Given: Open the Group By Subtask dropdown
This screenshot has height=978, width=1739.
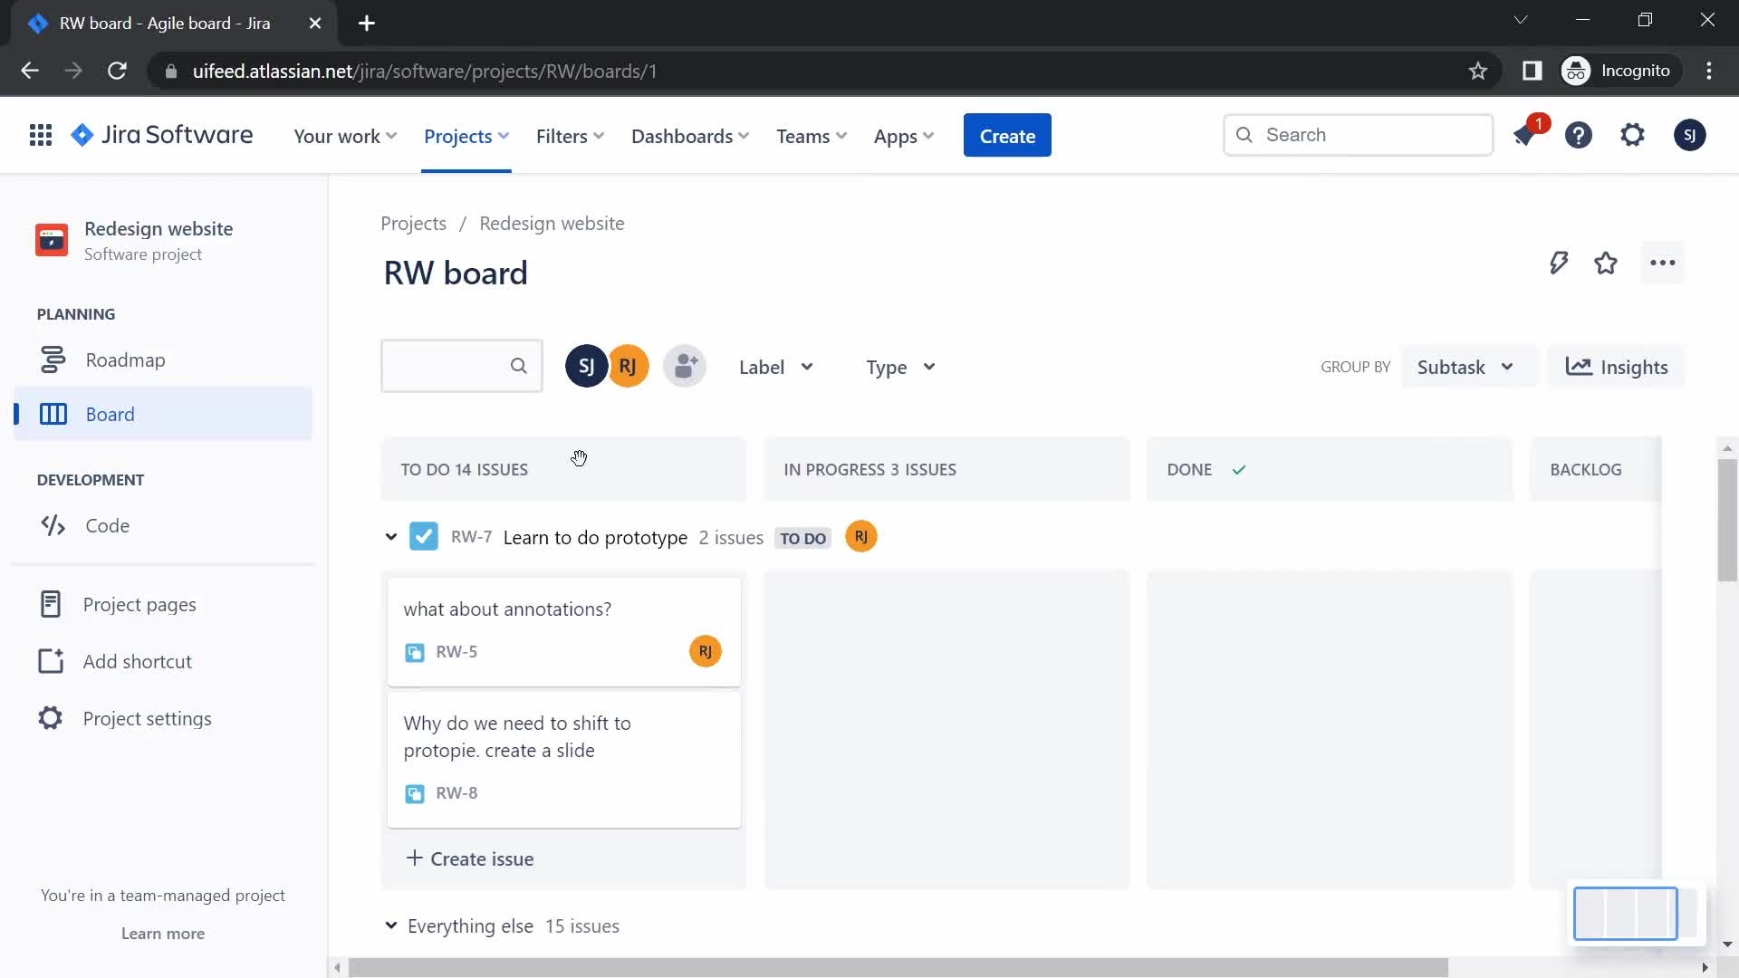Looking at the screenshot, I should pyautogui.click(x=1459, y=367).
